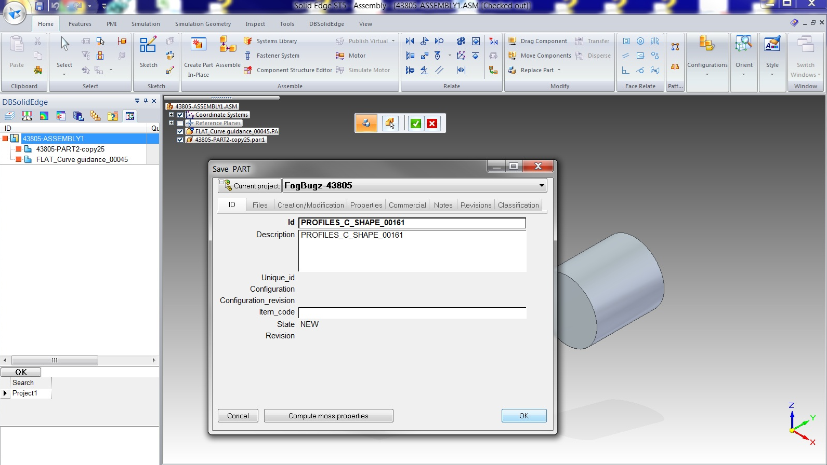
Task: Open the Current project dropdown
Action: 542,185
